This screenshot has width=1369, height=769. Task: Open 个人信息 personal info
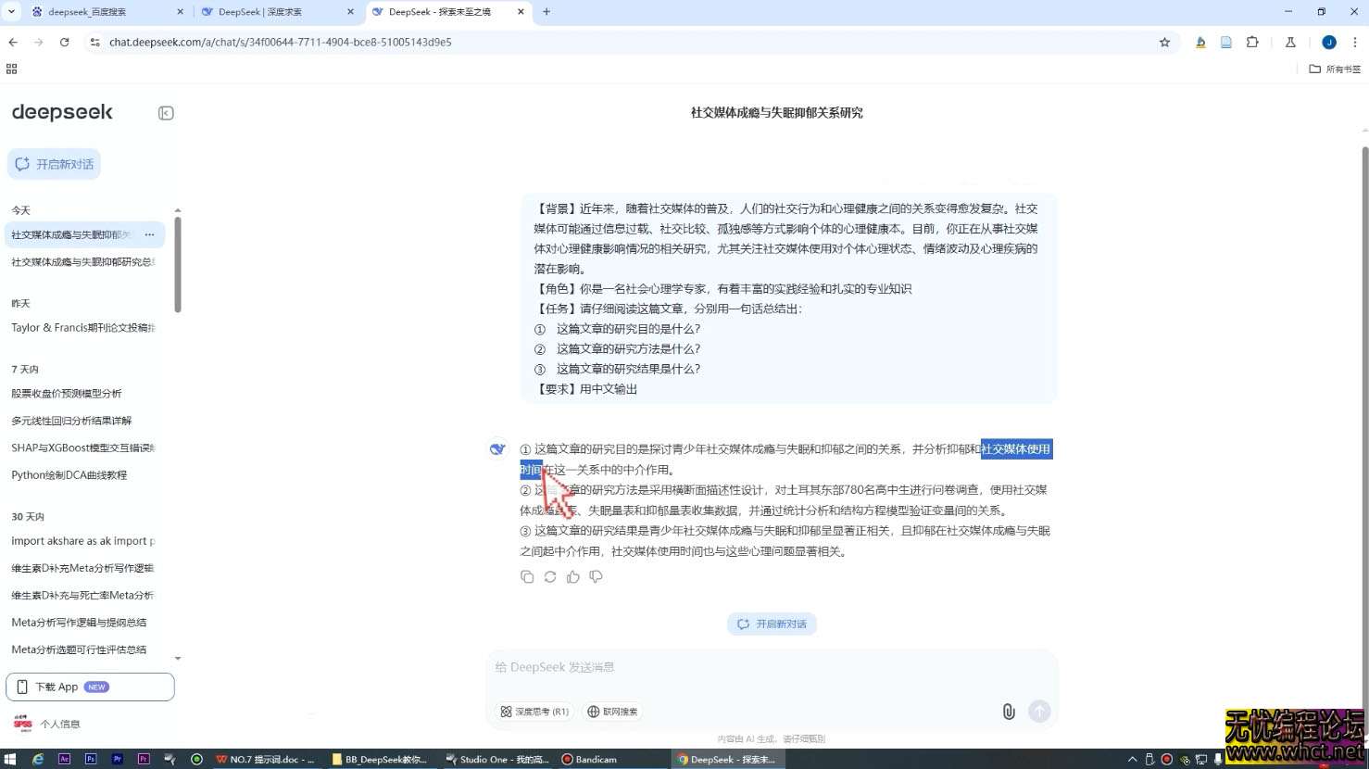click(x=58, y=723)
